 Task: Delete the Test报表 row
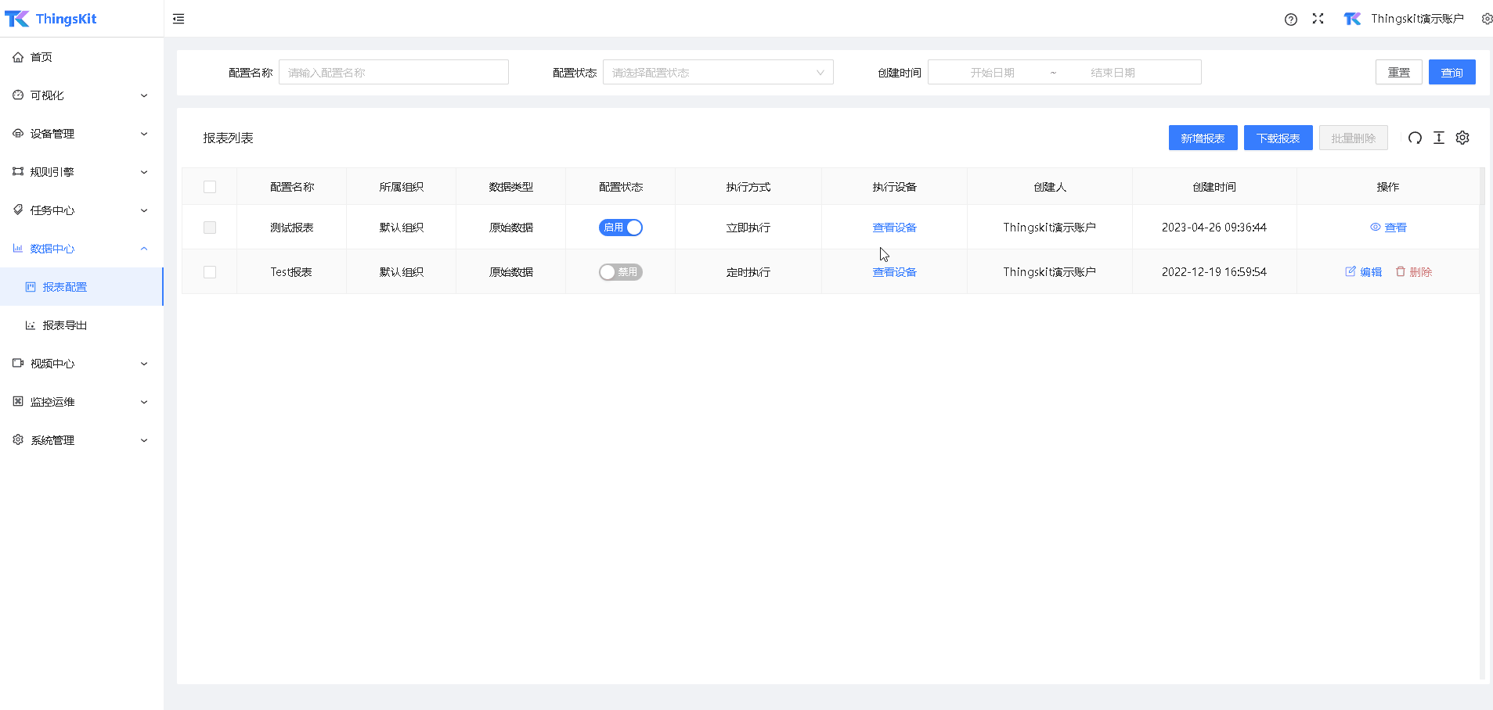pyautogui.click(x=1413, y=272)
